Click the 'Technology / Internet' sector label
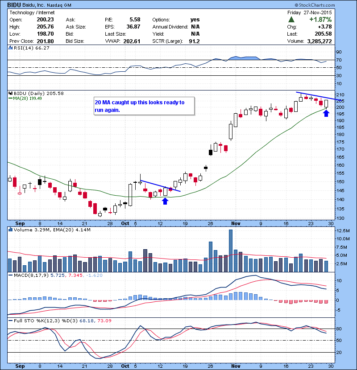The image size is (357, 370). pos(32,13)
